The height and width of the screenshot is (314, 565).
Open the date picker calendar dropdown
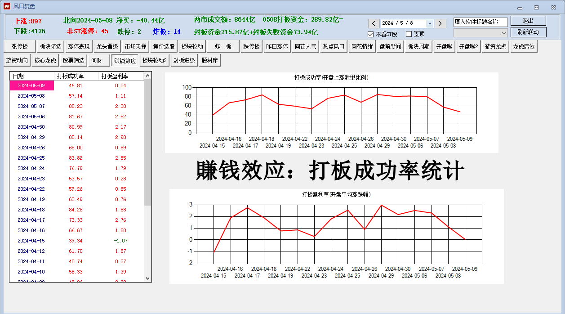click(430, 23)
